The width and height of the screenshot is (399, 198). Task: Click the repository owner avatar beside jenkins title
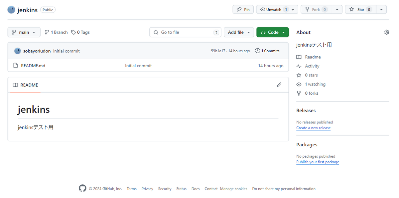tap(11, 10)
